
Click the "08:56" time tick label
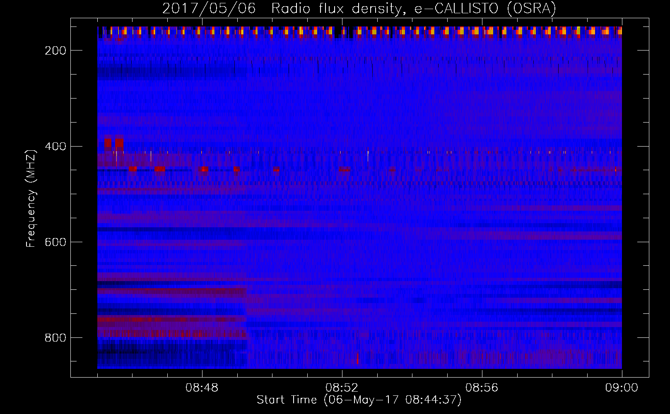tap(482, 388)
